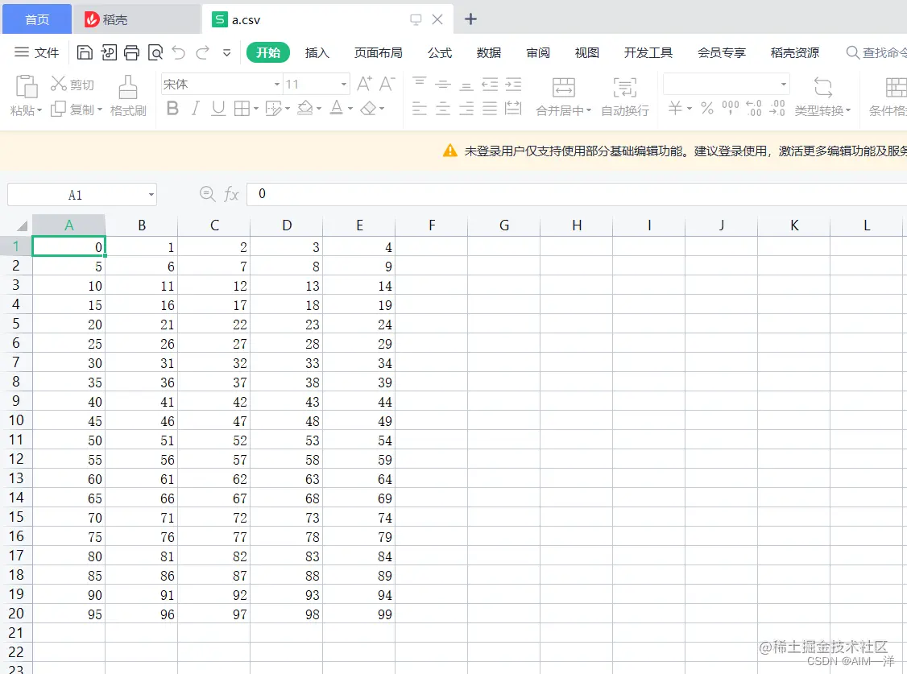The width and height of the screenshot is (907, 674).
Task: Click the Cut (剪切) scissors button
Action: [72, 85]
